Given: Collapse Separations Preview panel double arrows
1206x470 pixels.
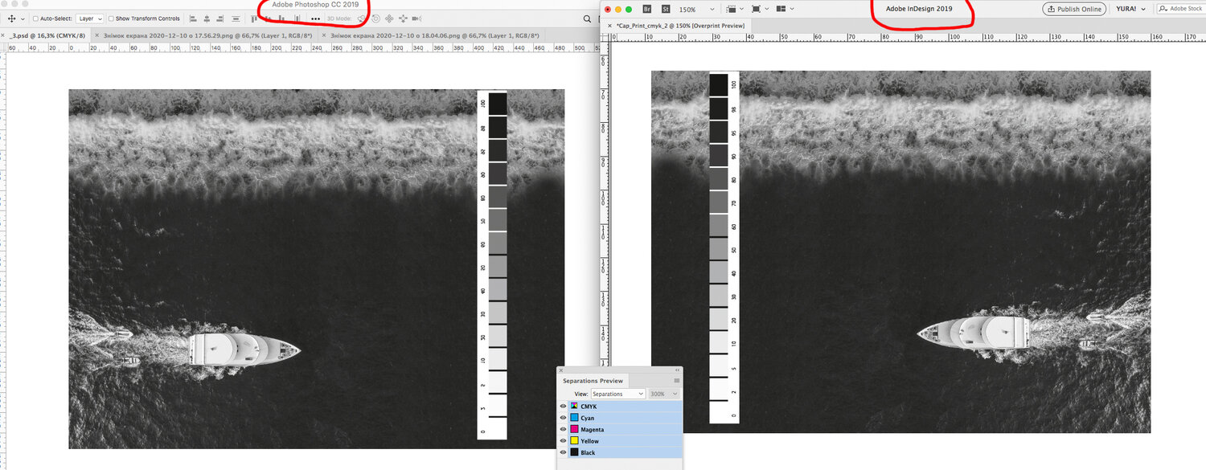Looking at the screenshot, I should tap(677, 370).
